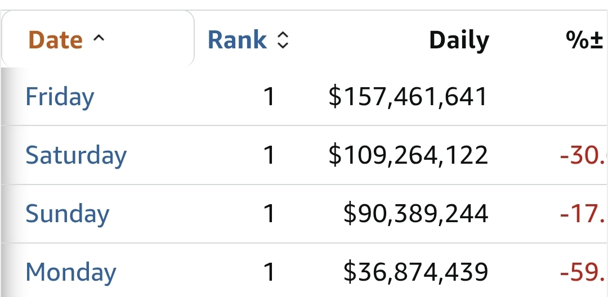Click the rank 1 in Monday row
This screenshot has height=297, width=608.
pos(269,272)
